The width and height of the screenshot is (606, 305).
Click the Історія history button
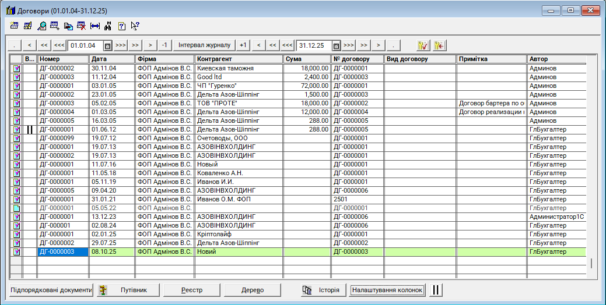pyautogui.click(x=321, y=290)
